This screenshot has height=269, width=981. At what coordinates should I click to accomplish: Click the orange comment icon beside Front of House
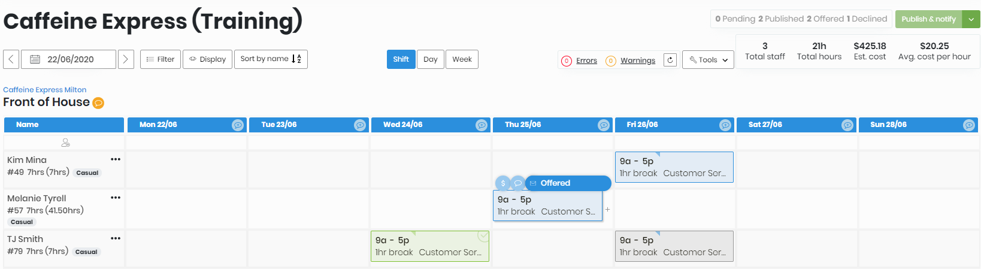(98, 103)
